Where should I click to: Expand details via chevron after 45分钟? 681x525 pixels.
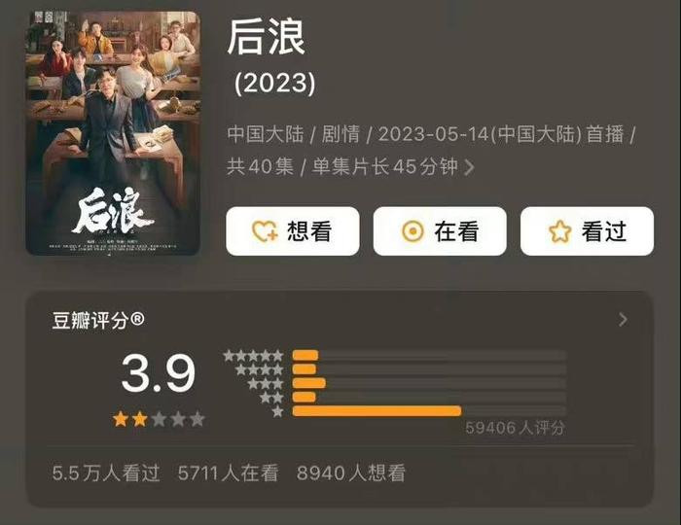[469, 167]
